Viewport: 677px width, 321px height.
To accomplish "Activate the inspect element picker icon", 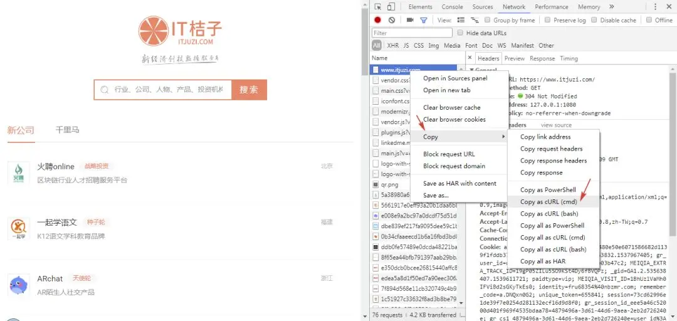I will [378, 6].
